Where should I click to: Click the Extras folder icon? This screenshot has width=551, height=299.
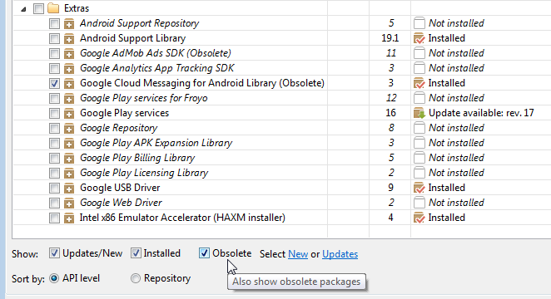click(x=53, y=7)
